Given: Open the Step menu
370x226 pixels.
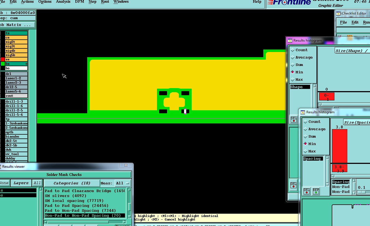Looking at the screenshot, I should pyautogui.click(x=92, y=2).
